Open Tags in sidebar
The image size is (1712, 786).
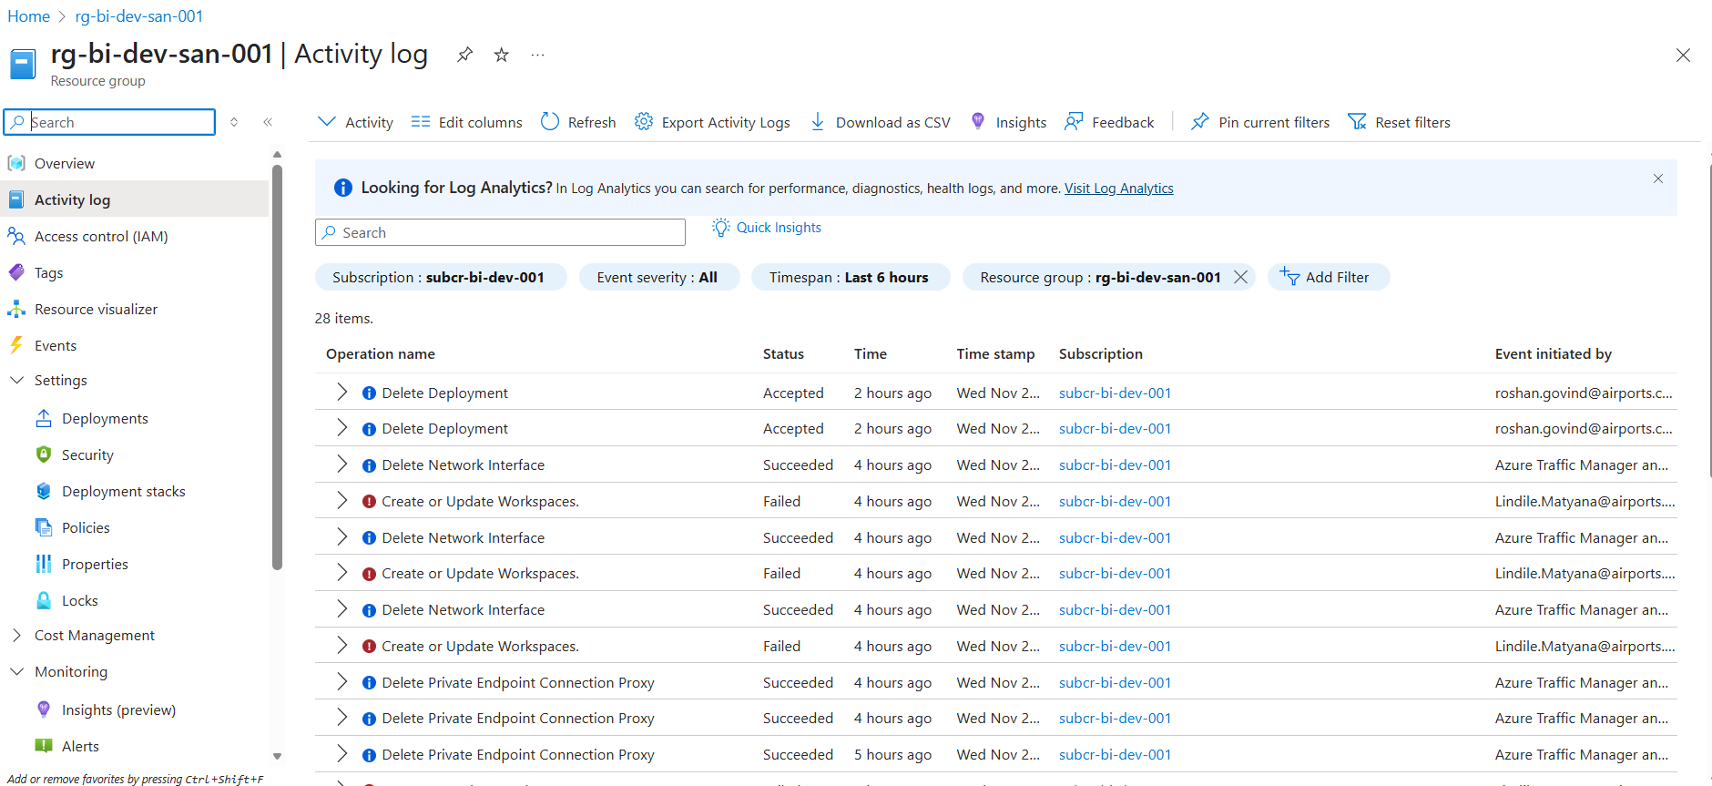point(135,272)
